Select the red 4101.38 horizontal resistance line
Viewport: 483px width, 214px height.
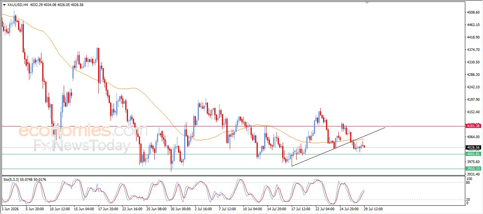tap(232, 126)
